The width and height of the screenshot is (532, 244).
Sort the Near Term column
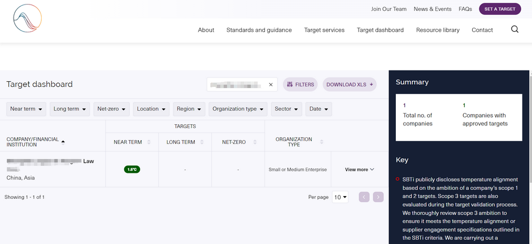coord(149,142)
